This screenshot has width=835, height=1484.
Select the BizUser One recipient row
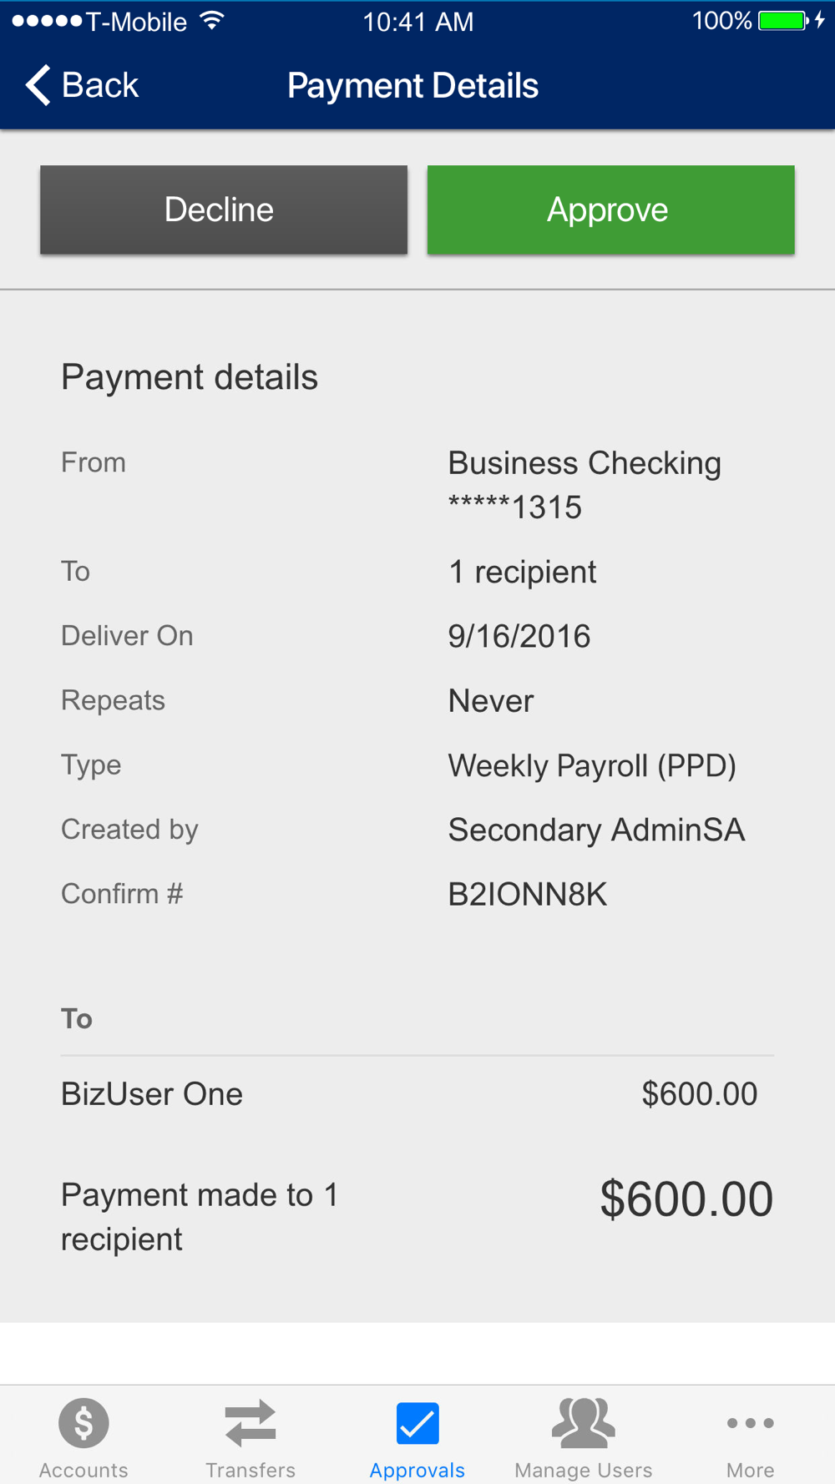(x=417, y=1094)
